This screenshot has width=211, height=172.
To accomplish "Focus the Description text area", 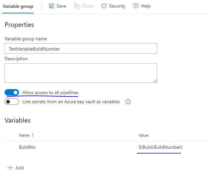I will (x=81, y=73).
